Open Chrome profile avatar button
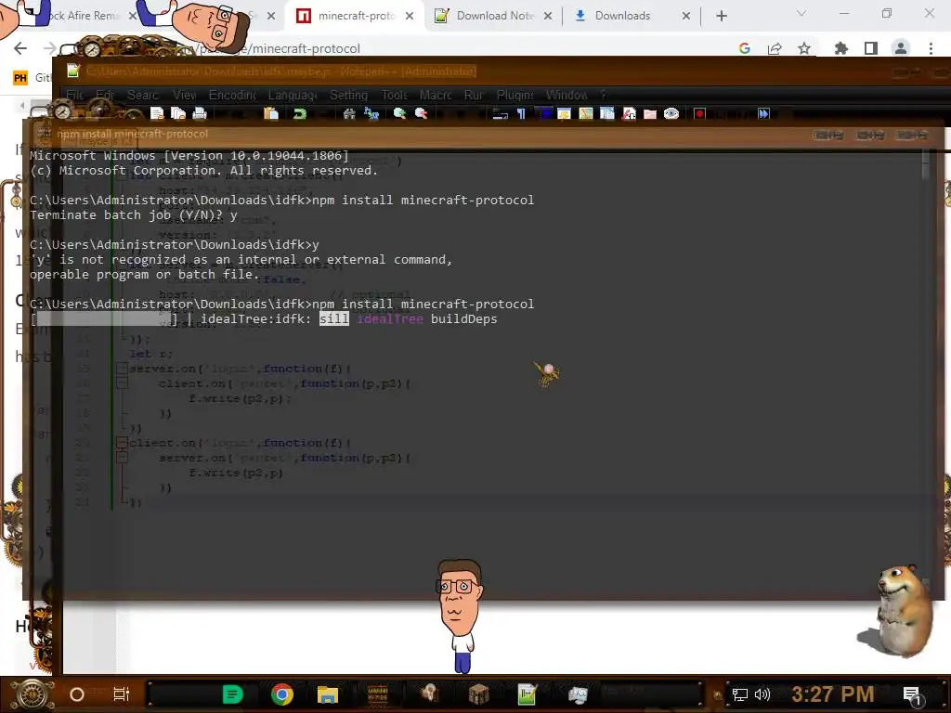This screenshot has height=713, width=951. click(901, 48)
